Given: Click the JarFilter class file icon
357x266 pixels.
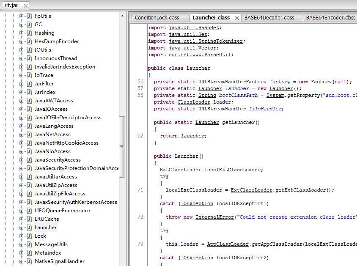Looking at the screenshot, I should pyautogui.click(x=29, y=84).
